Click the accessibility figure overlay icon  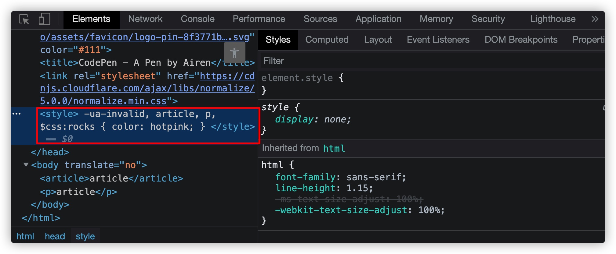234,53
